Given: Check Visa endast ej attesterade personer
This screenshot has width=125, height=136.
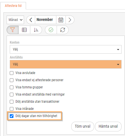Looking at the screenshot, I should 12,80.
